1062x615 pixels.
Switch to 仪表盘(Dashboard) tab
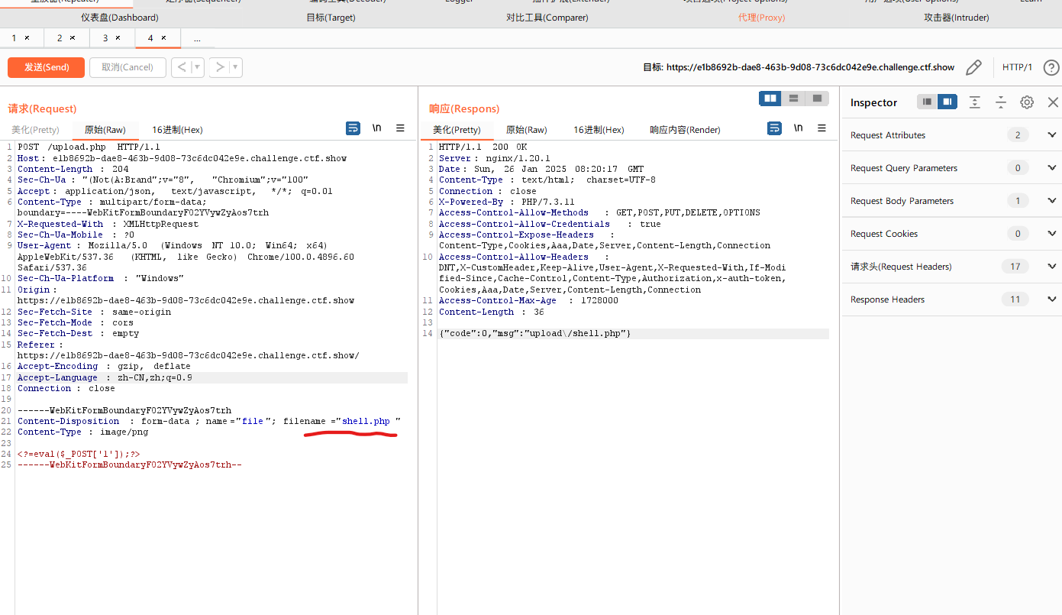[120, 18]
